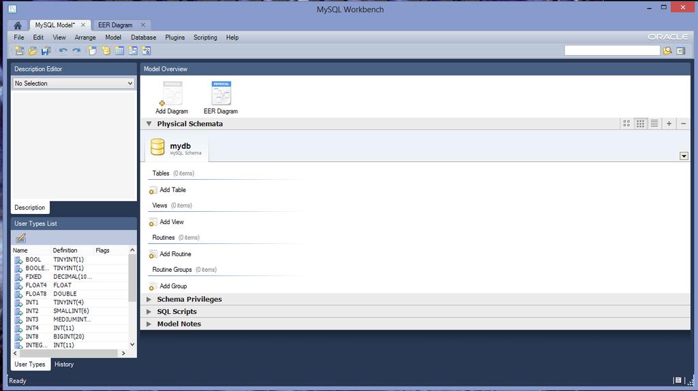Viewport: 698px width, 391px height.
Task: Switch schemata view to large icons
Action: 626,124
